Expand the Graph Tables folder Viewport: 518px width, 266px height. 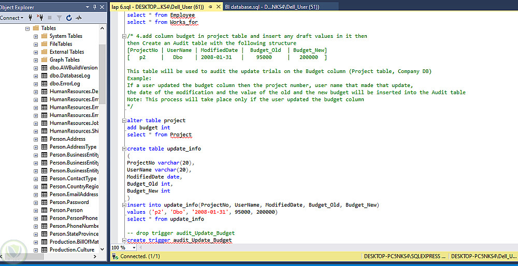(36, 60)
